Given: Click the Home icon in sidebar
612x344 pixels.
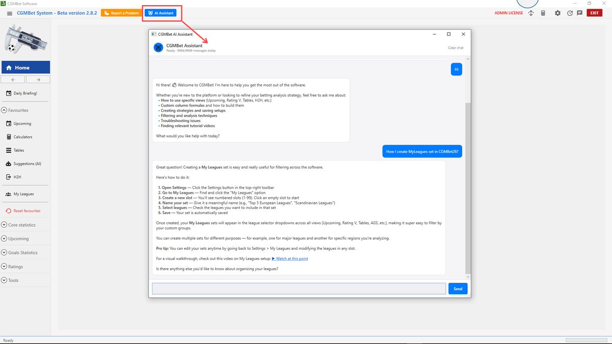Looking at the screenshot, I should point(9,67).
